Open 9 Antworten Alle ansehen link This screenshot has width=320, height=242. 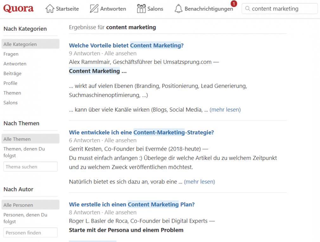(103, 53)
